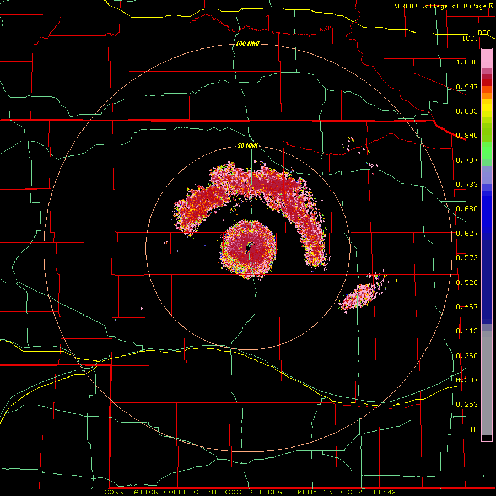
Task: Select the 0.680 scale label
Action: click(467, 209)
